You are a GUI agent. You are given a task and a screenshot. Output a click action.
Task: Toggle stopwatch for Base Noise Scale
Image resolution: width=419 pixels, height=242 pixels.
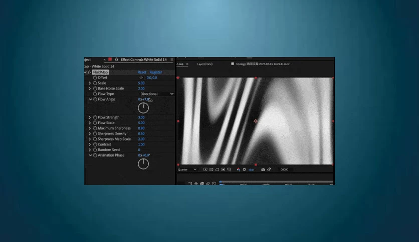point(95,88)
